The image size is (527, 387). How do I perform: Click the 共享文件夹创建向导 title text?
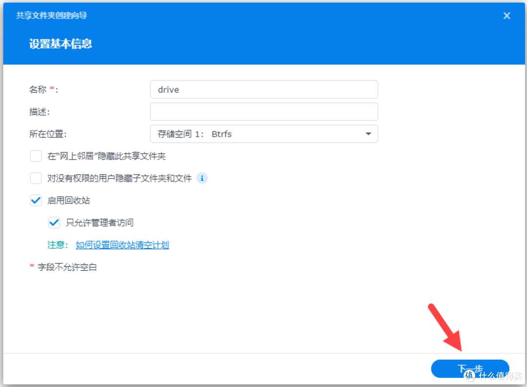(51, 16)
